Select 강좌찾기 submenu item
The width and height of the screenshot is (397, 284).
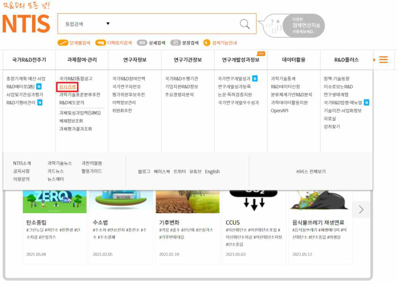pos(332,127)
